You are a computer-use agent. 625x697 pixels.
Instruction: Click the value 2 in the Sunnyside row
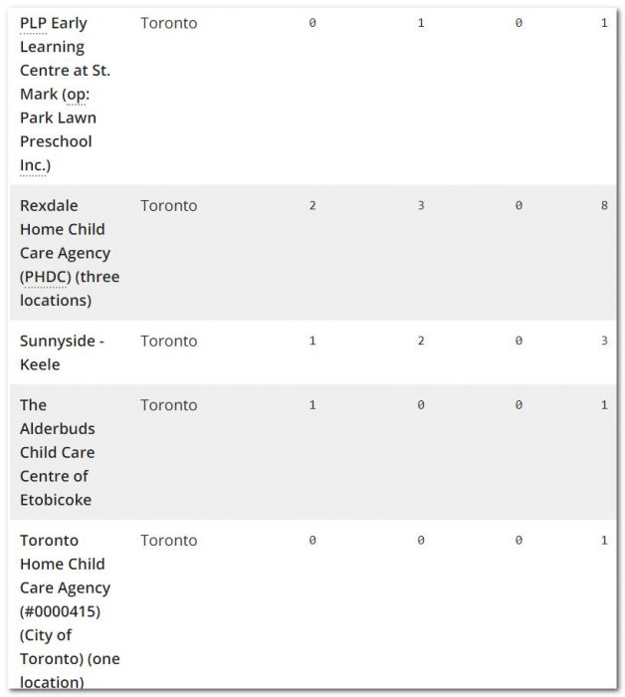pyautogui.click(x=421, y=342)
